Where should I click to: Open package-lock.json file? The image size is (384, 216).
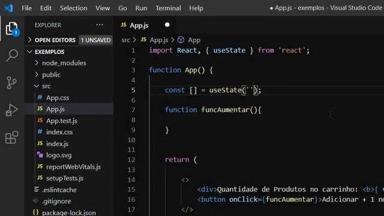69,212
